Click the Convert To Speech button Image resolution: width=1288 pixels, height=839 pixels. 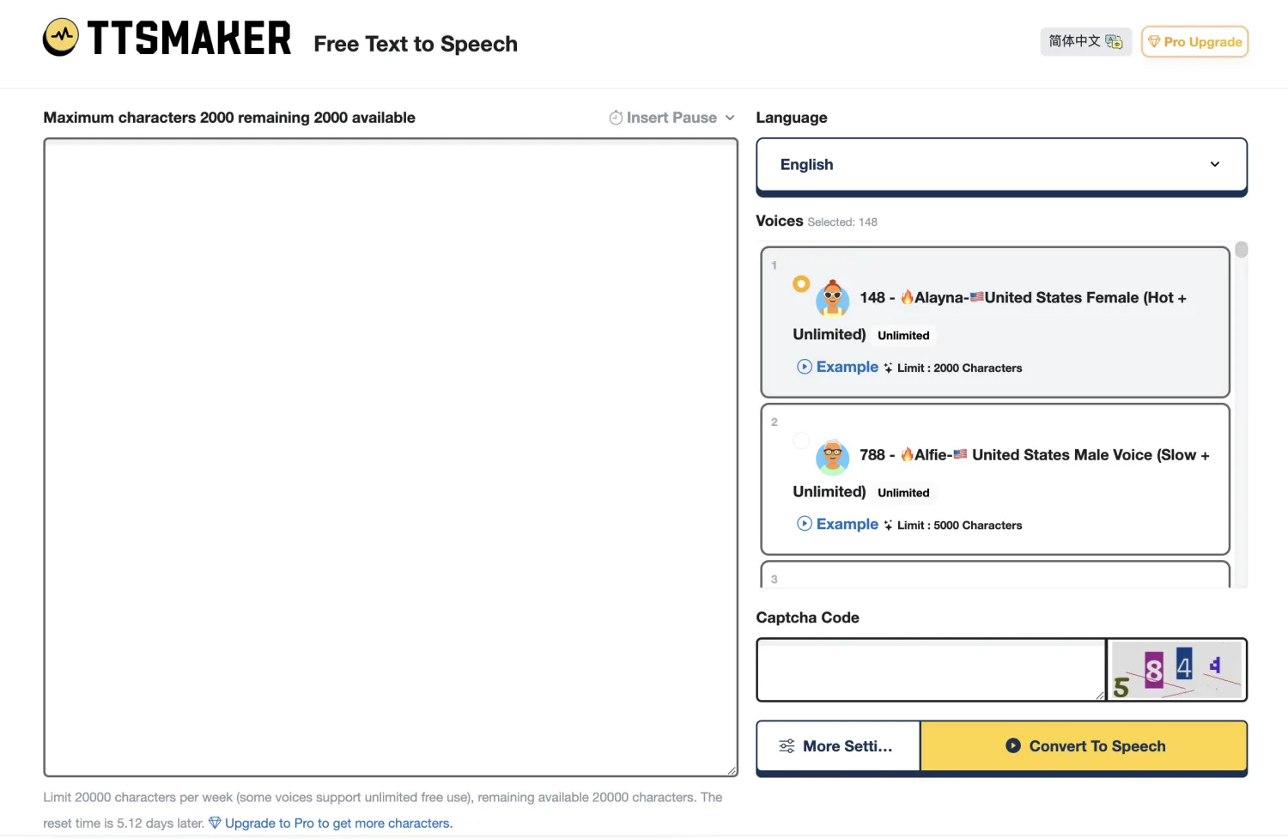coord(1084,746)
